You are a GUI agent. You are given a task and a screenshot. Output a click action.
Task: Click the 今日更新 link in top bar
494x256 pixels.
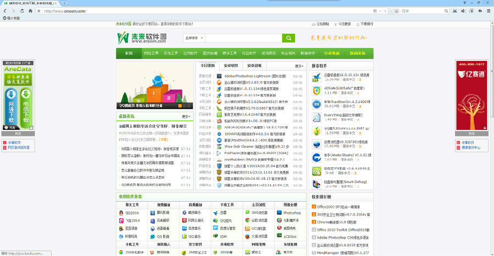343,24
